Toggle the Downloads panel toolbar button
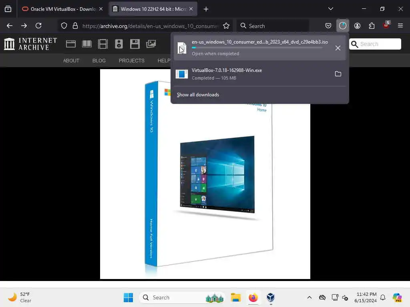 click(x=343, y=26)
